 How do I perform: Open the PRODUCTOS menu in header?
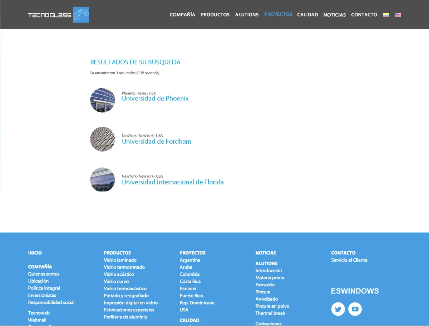[215, 15]
